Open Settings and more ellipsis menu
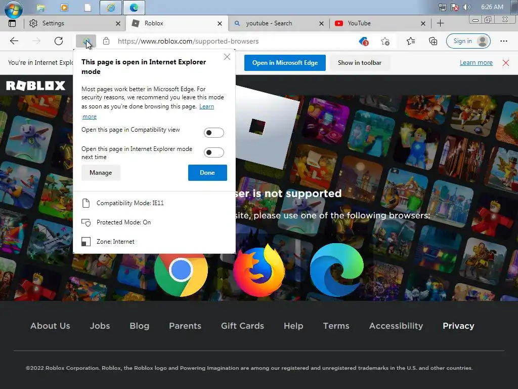Viewport: 518px width, 389px height. tap(503, 41)
